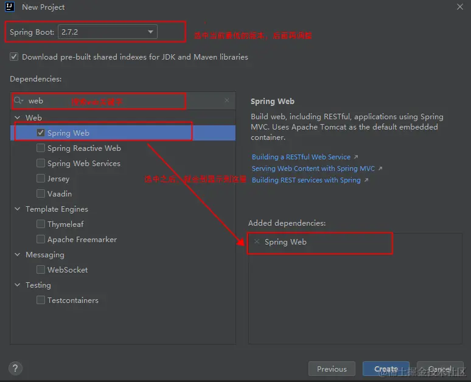Screen dimensions: 471x382
Task: Open search options magnifier icon
Action: coord(19,100)
